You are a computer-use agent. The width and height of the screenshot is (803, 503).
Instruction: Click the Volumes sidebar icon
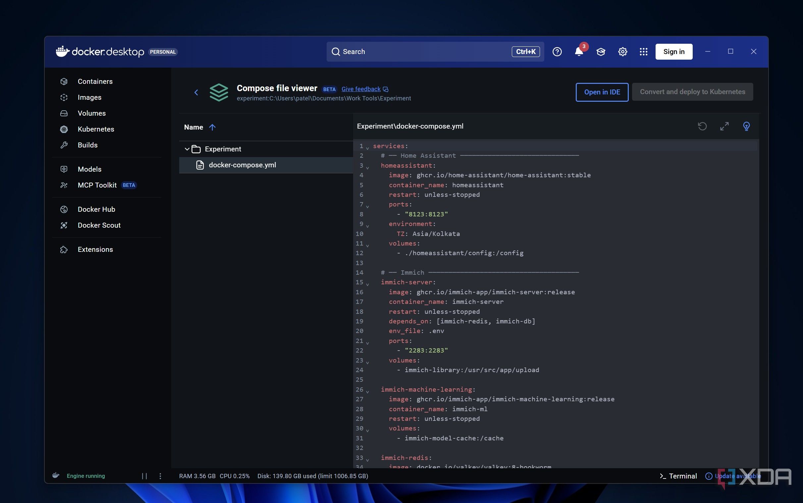tap(64, 113)
